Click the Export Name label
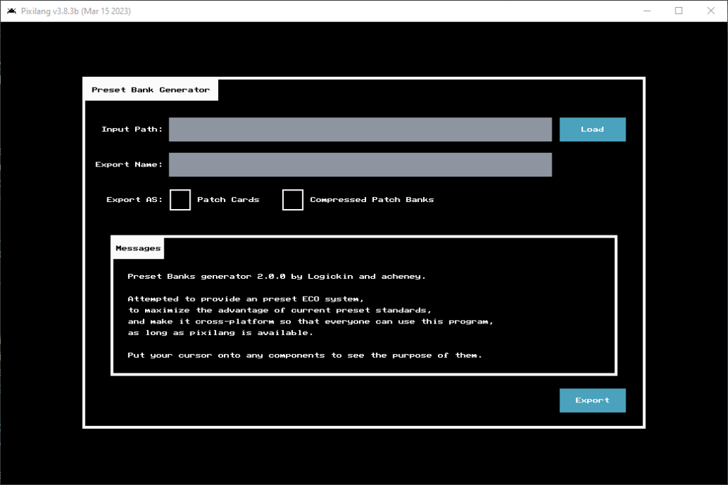Screen dimensions: 728x485 pos(129,164)
